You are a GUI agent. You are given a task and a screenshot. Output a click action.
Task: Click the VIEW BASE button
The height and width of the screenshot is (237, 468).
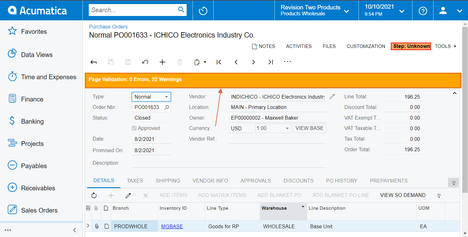(309, 128)
